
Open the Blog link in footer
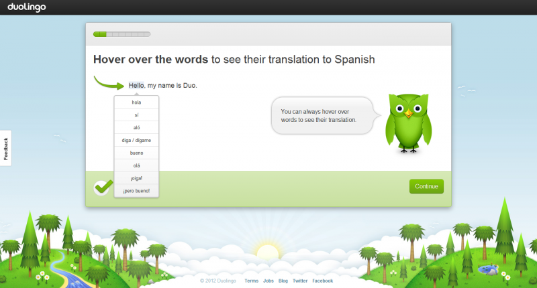tap(283, 281)
